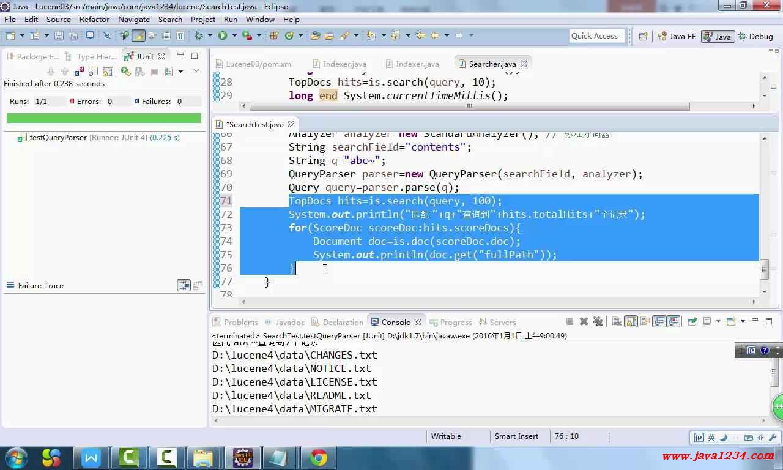Toggle Block Selection Mode toolbar icon
The height and width of the screenshot is (470, 783).
tap(166, 35)
